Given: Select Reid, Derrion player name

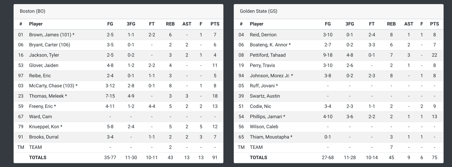Looking at the screenshot, I should click(x=263, y=35).
